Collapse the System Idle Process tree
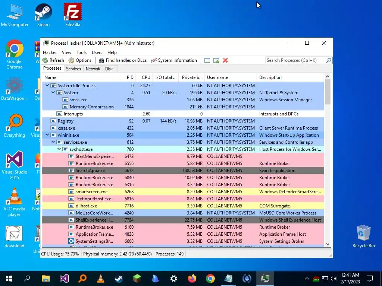Screen dimensions: 382x286 point(47,85)
